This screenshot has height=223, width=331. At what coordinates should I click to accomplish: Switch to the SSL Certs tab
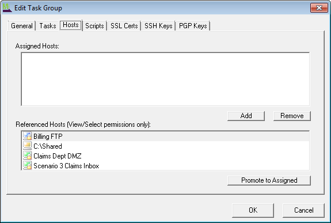click(124, 26)
